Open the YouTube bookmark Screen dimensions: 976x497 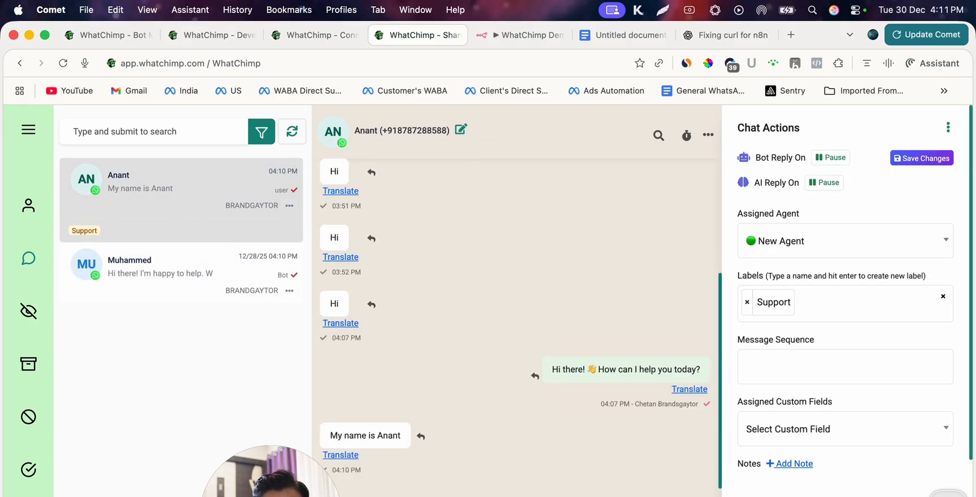(69, 91)
